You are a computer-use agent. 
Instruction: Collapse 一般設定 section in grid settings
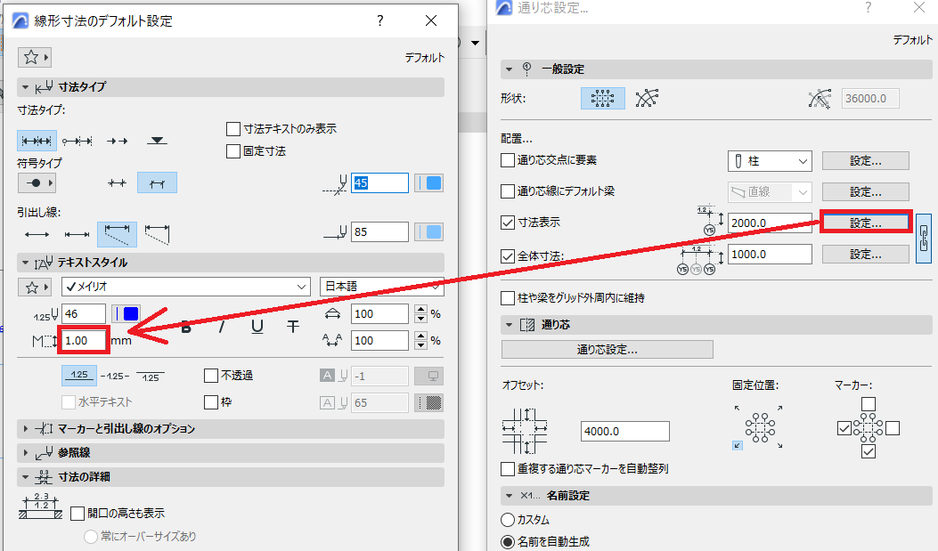pos(509,69)
